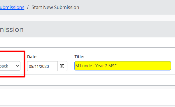
Task: Click the dropdown chevron arrow beside 'back'
Action: pos(17,66)
